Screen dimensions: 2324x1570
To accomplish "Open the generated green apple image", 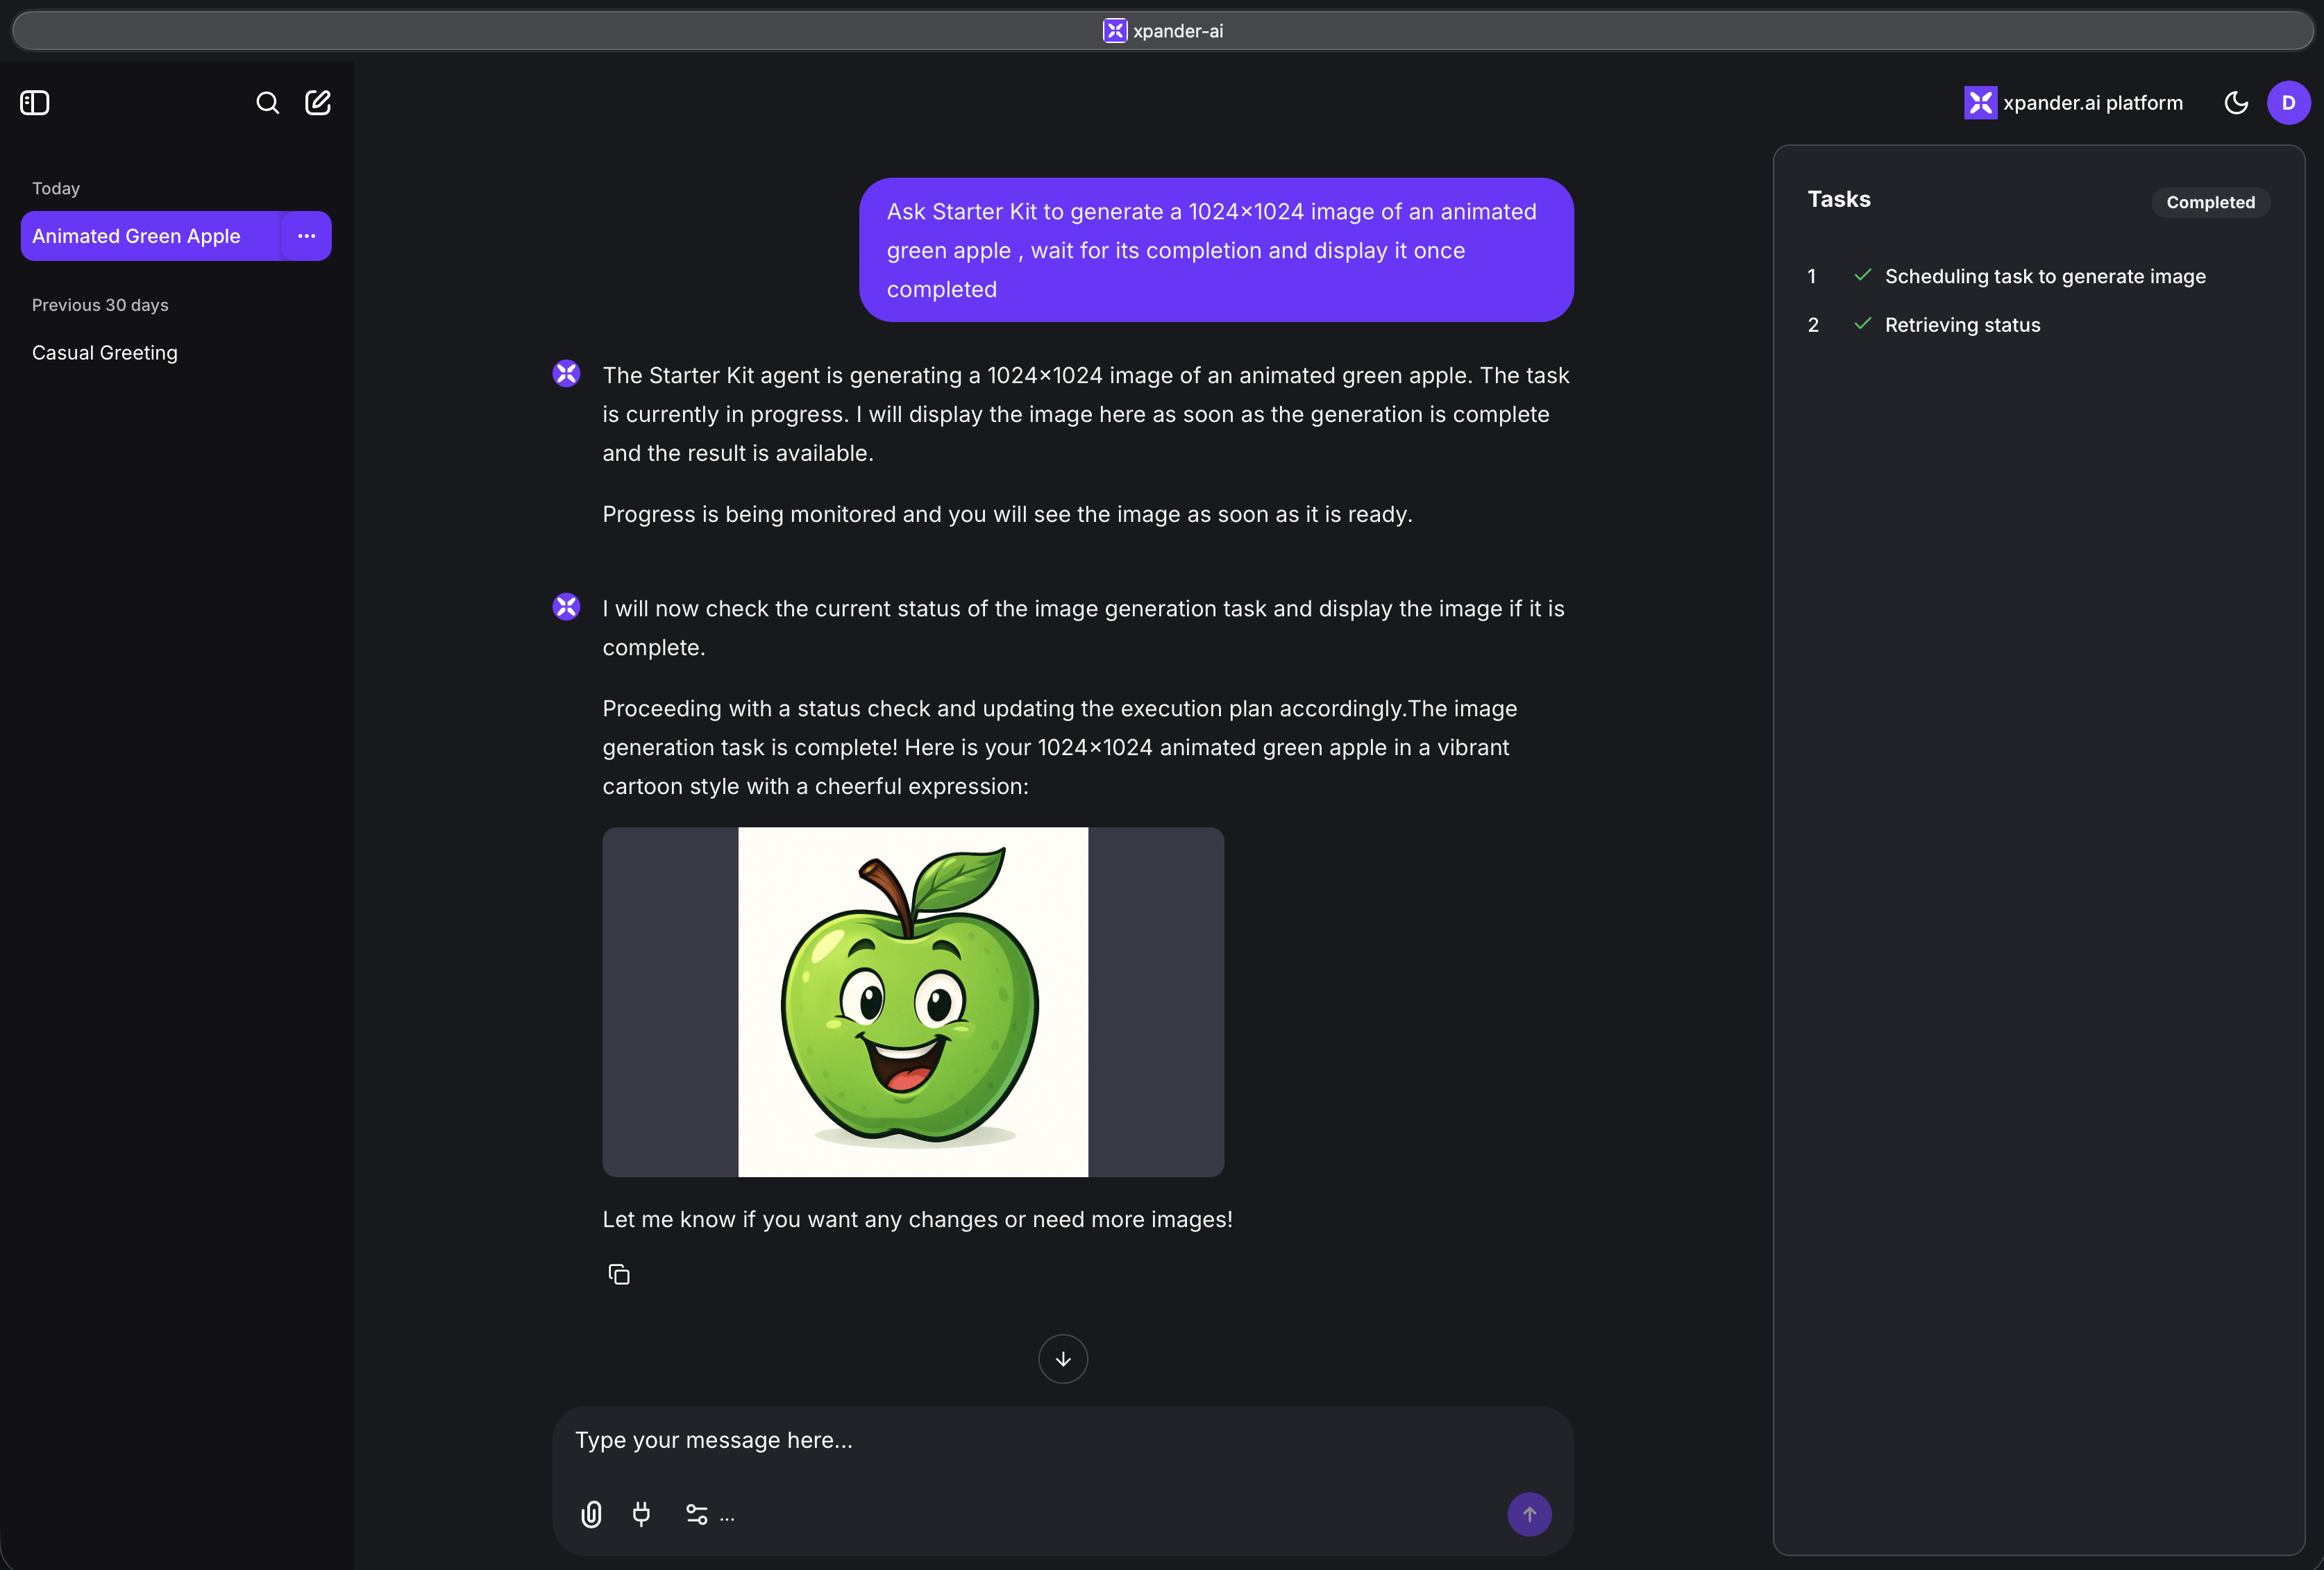I will (x=912, y=1001).
